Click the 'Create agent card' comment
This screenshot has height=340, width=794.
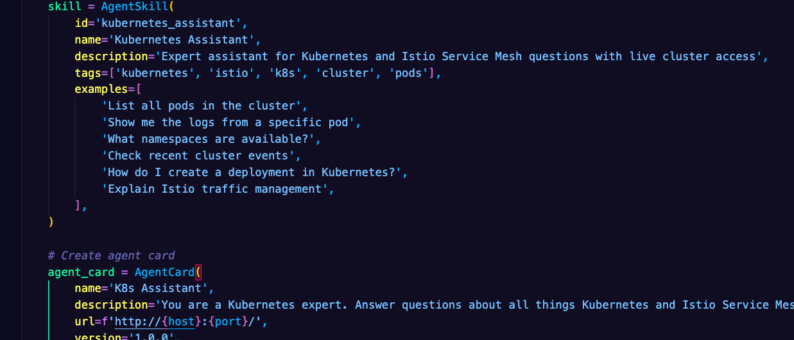tap(111, 255)
